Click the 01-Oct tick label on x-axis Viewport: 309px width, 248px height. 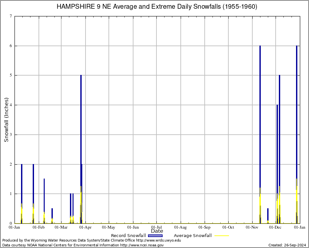click(x=228, y=227)
